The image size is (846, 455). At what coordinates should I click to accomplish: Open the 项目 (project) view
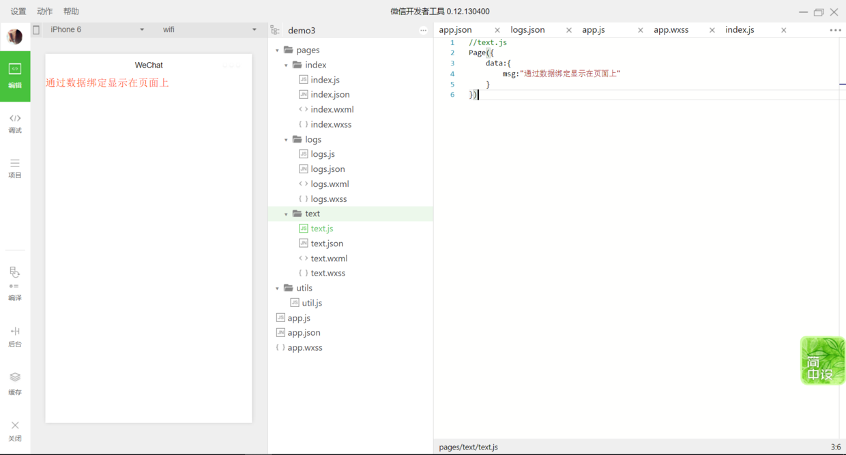coord(15,168)
